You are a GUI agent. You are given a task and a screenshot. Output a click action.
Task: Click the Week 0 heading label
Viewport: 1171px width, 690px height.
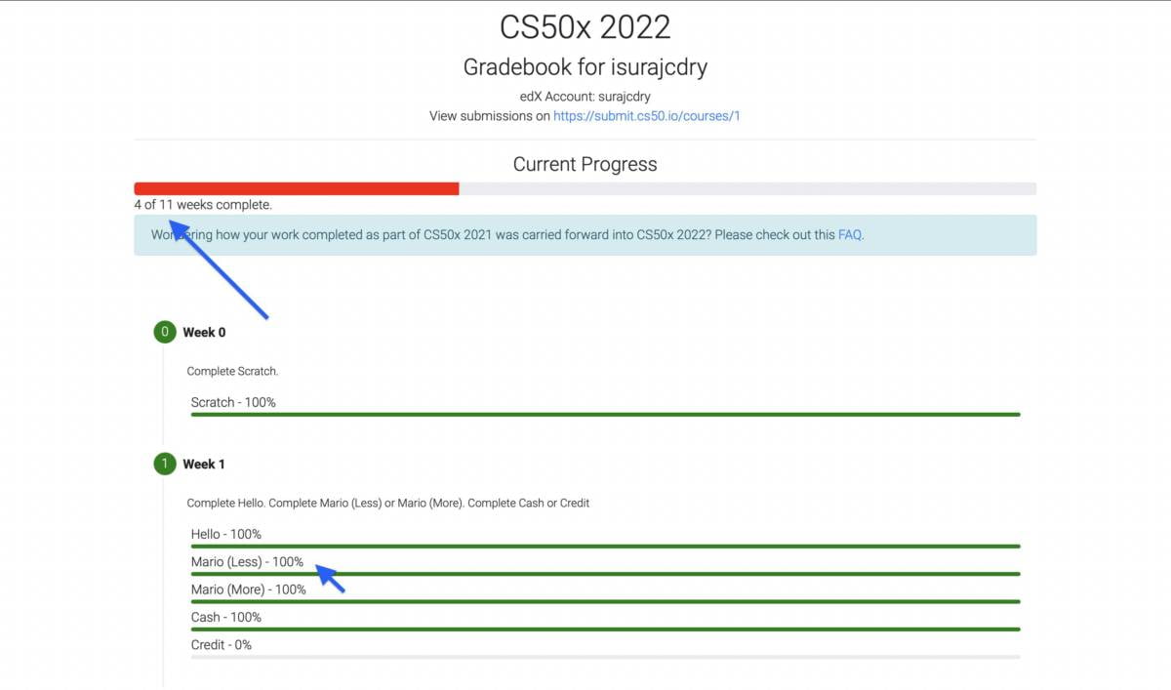pyautogui.click(x=204, y=332)
